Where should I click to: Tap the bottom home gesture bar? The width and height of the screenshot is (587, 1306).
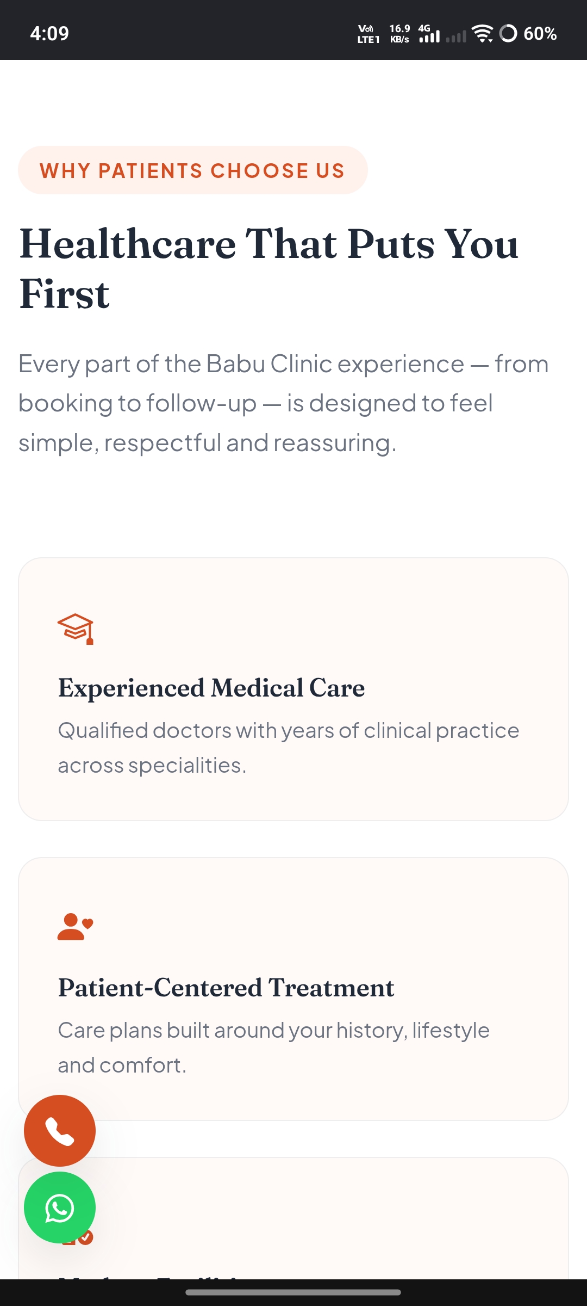point(293,1292)
